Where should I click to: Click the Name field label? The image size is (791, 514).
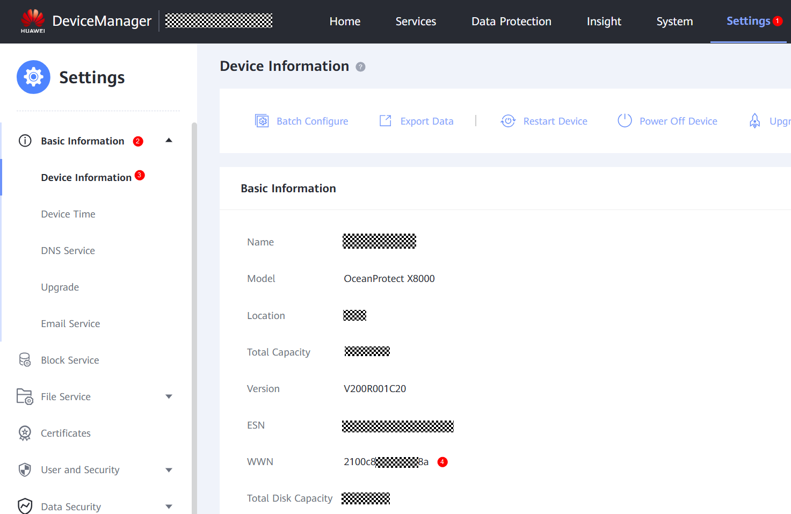click(260, 242)
